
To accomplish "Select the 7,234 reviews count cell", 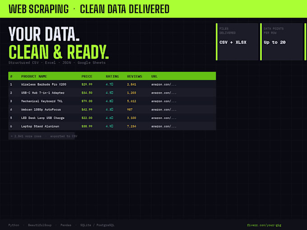I will tap(131, 126).
